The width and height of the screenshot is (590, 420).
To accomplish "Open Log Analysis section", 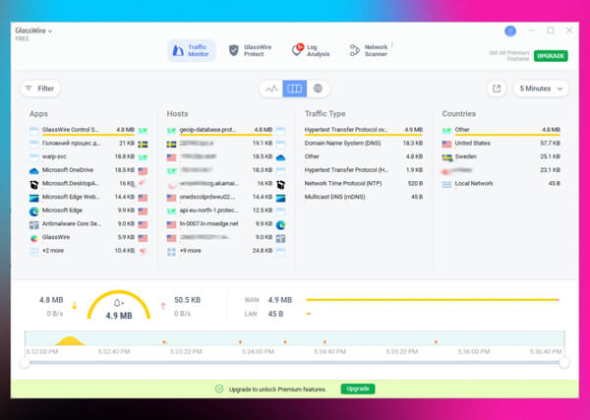I will (x=311, y=49).
